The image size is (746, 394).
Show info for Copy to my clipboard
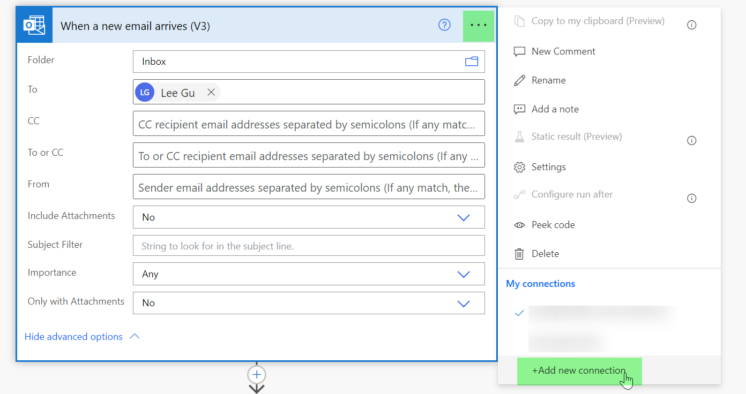click(x=692, y=25)
